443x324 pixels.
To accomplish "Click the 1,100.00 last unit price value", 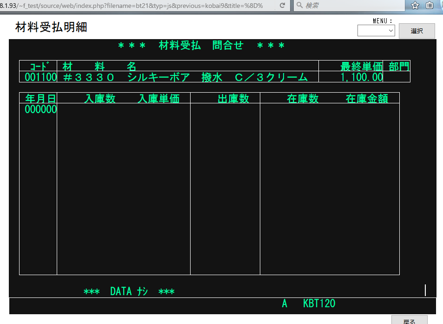I will tap(362, 77).
